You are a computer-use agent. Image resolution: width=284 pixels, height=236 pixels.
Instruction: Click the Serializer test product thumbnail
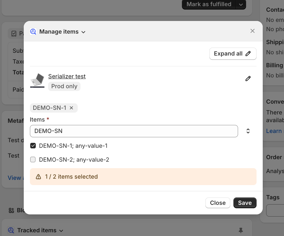[37, 81]
